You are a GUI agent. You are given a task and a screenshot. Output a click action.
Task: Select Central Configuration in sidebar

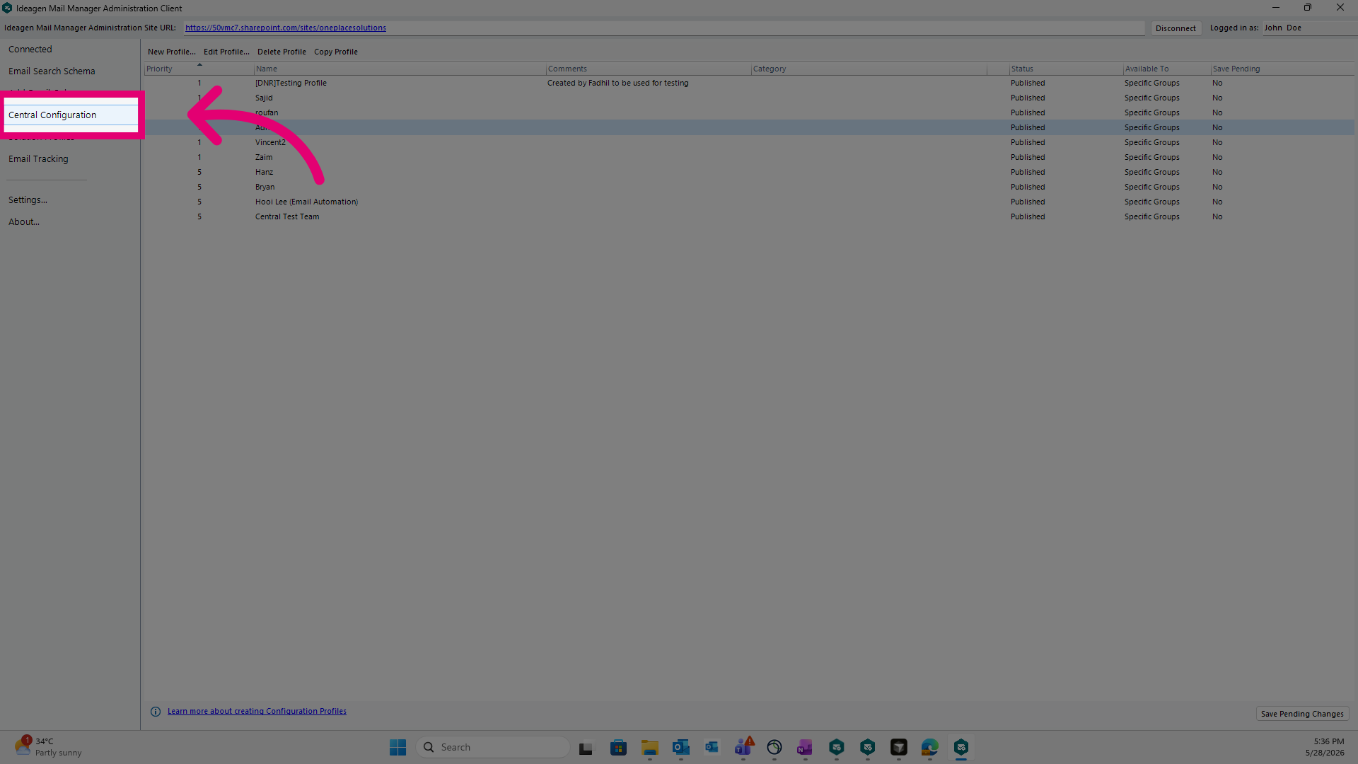(x=71, y=115)
